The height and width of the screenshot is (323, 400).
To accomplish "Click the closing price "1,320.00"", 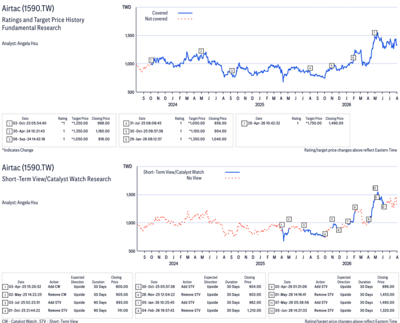I will click(x=387, y=311).
